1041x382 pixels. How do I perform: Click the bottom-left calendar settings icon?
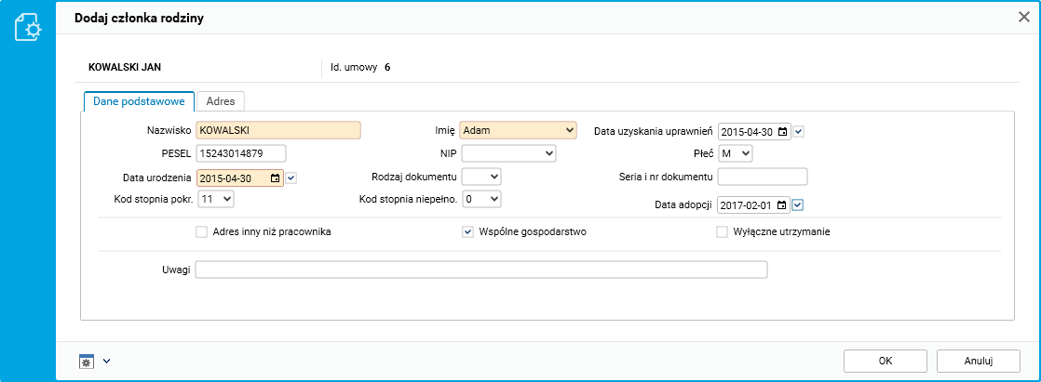pos(87,361)
